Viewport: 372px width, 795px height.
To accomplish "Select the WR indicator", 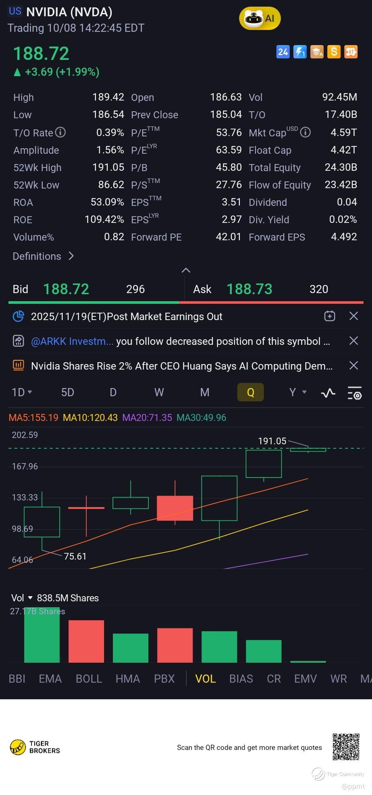I will coord(339,679).
